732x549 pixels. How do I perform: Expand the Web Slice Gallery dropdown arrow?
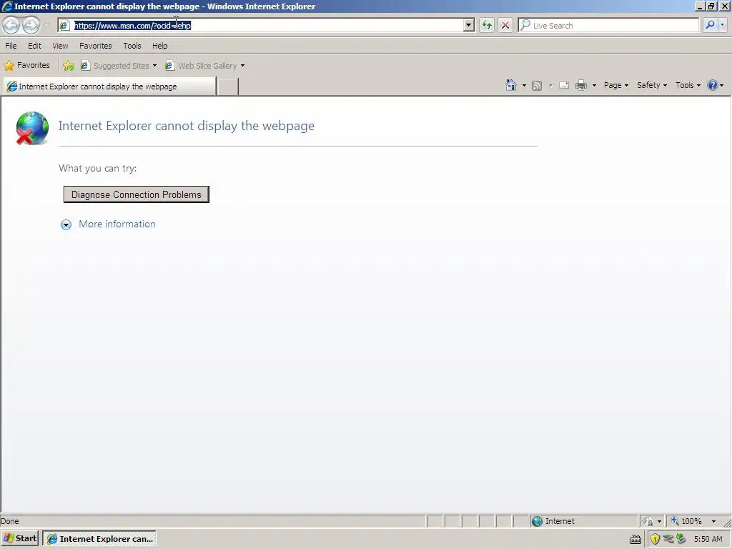coord(242,66)
